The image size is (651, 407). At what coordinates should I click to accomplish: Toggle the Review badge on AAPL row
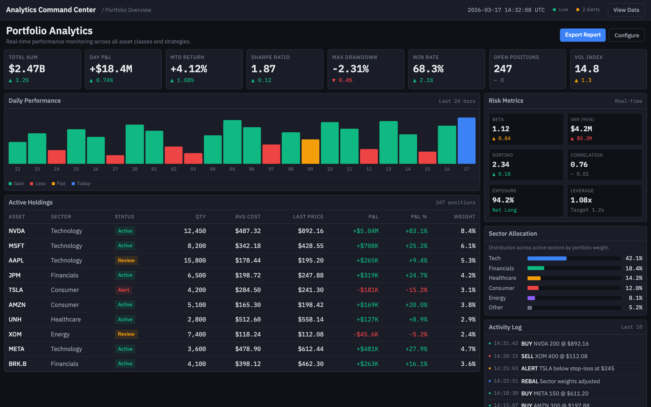click(126, 260)
